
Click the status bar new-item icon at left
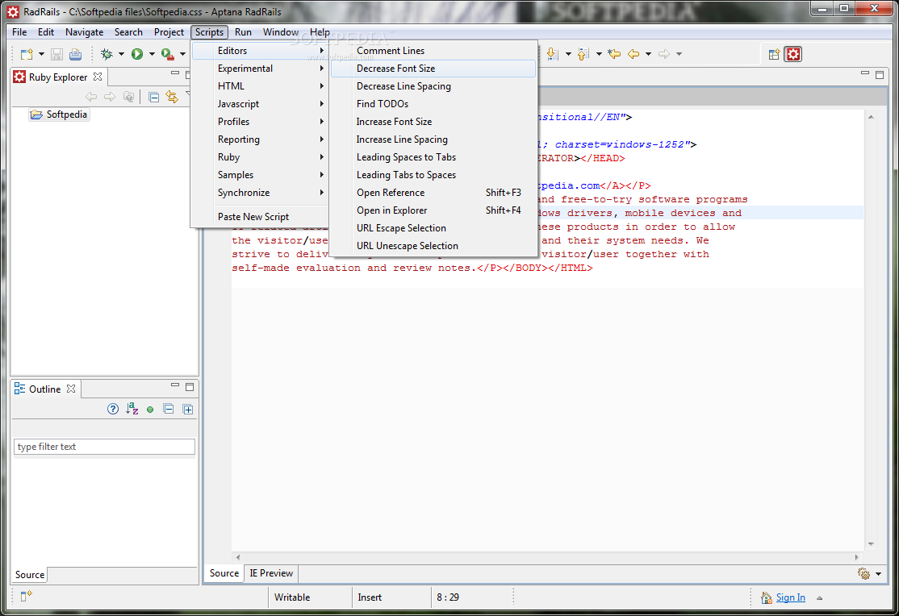[x=26, y=597]
